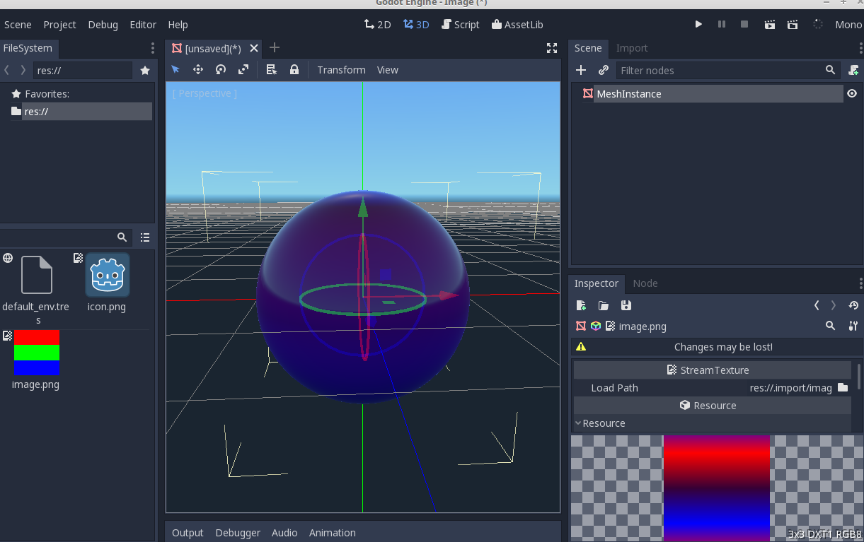Search Inspector properties magnifier
The image size is (864, 542).
[x=830, y=326]
